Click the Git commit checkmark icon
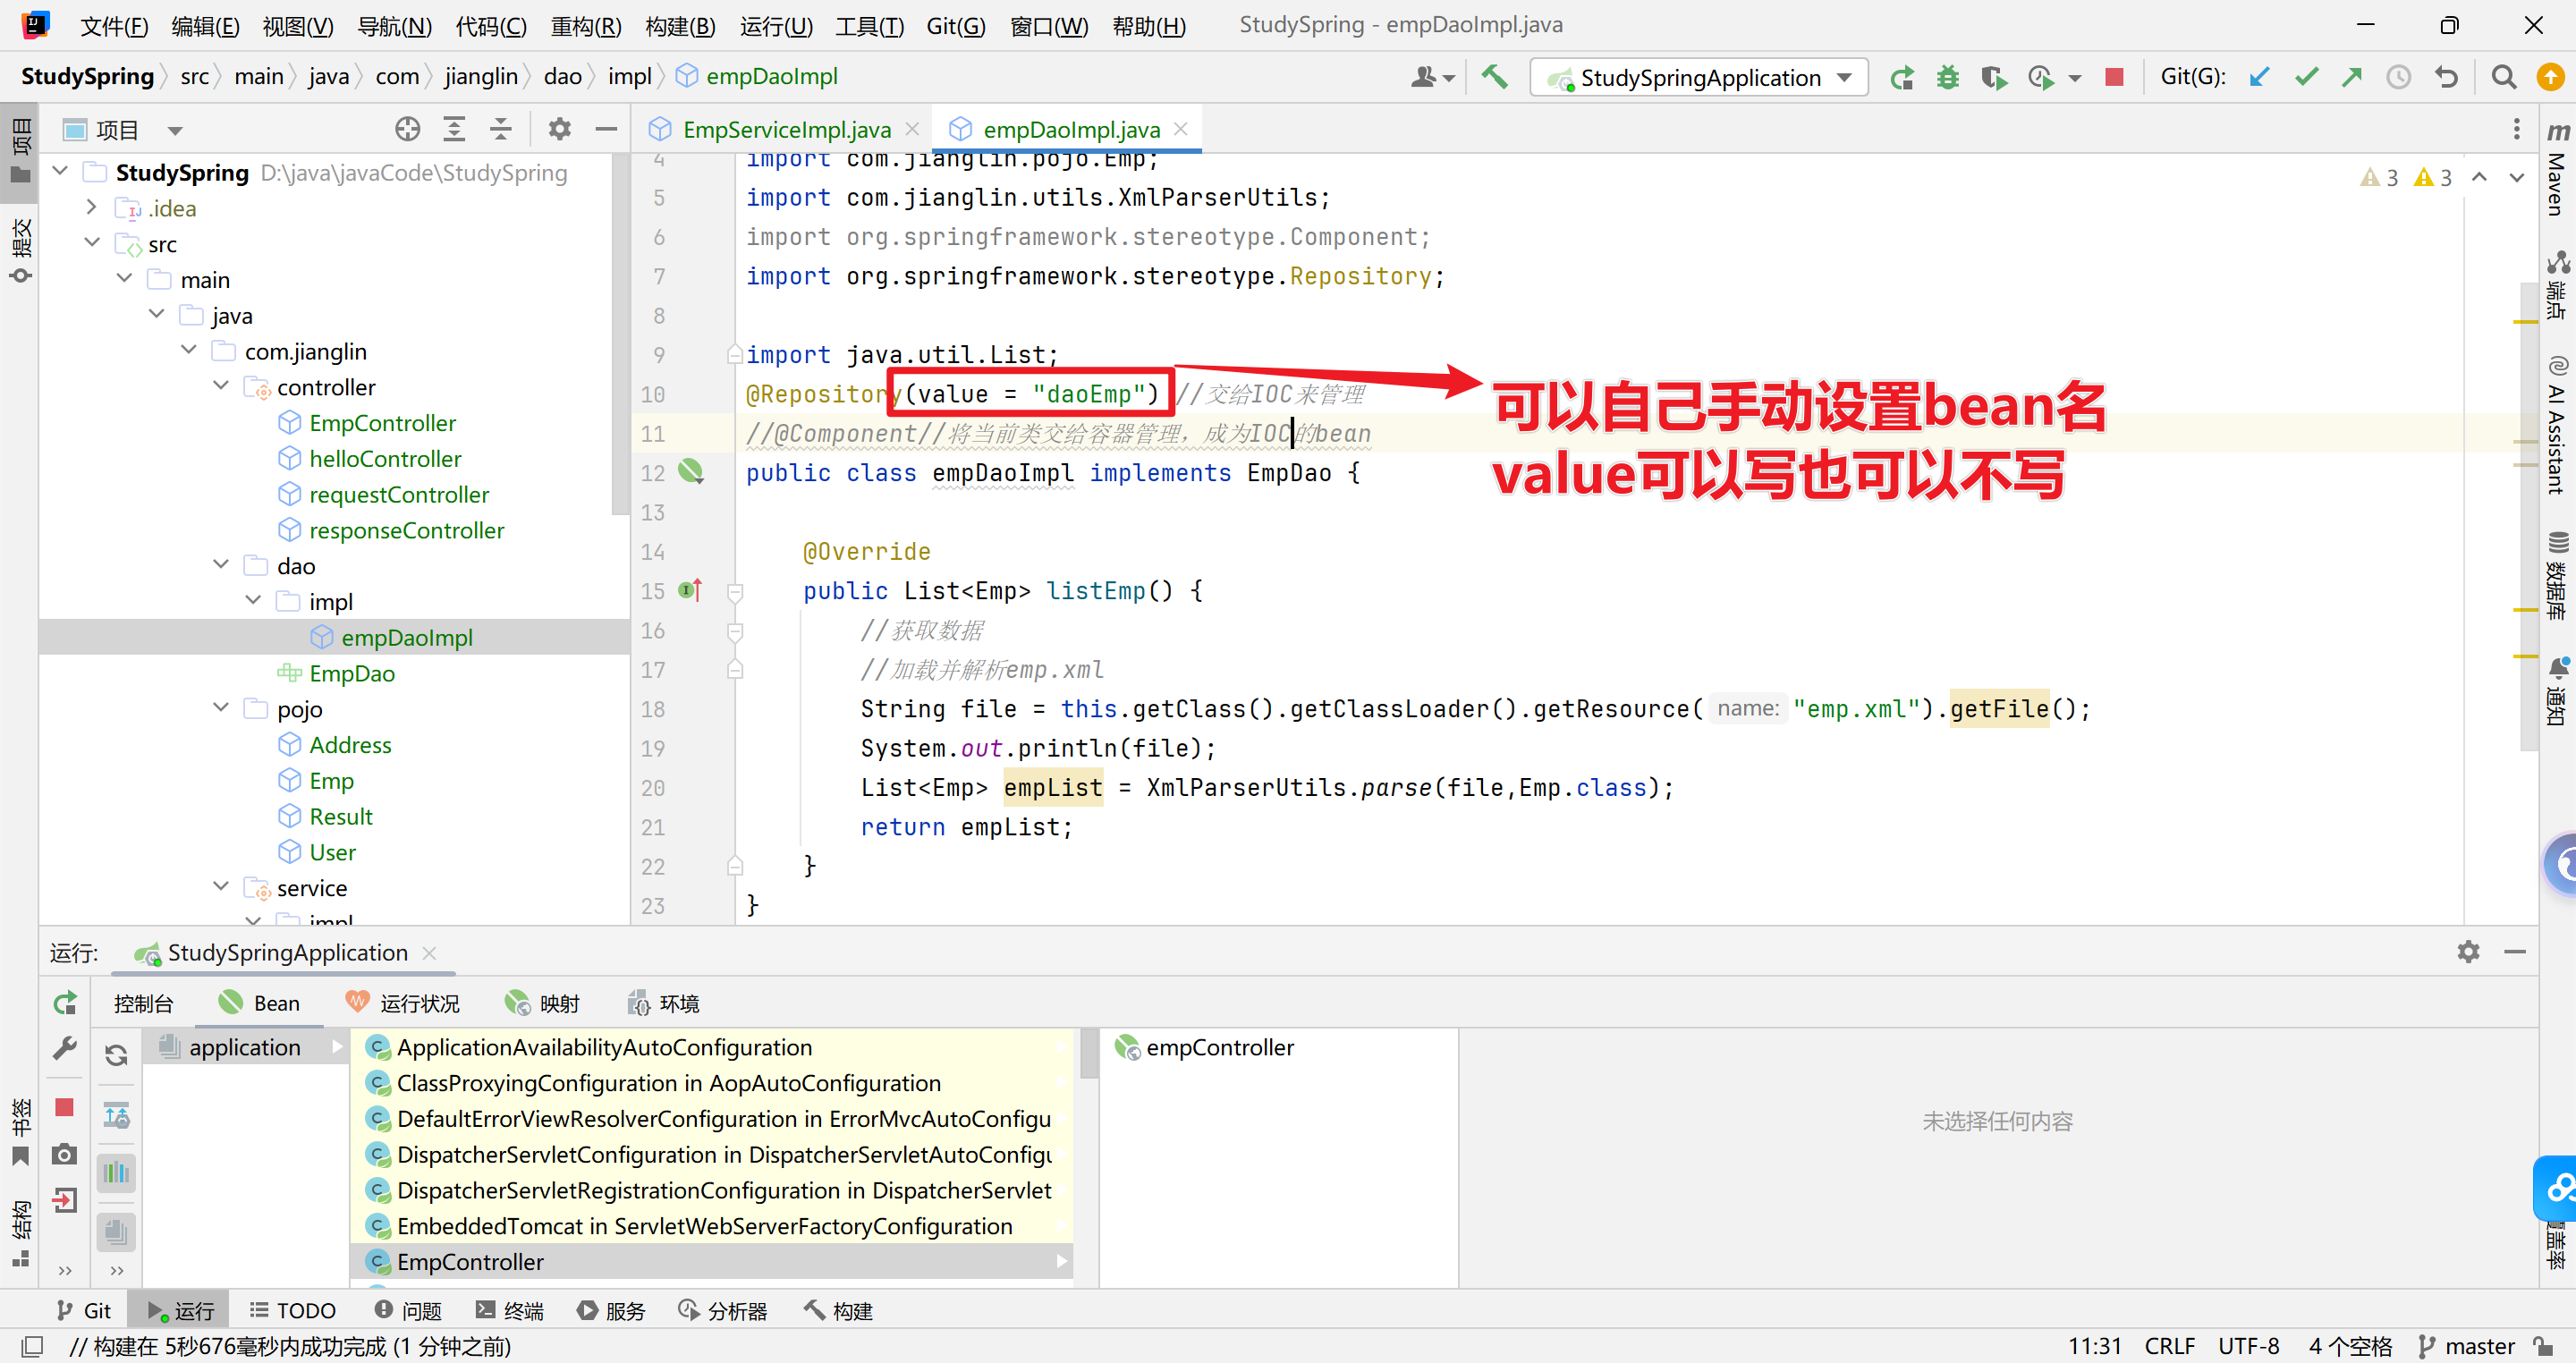 [x=2306, y=77]
